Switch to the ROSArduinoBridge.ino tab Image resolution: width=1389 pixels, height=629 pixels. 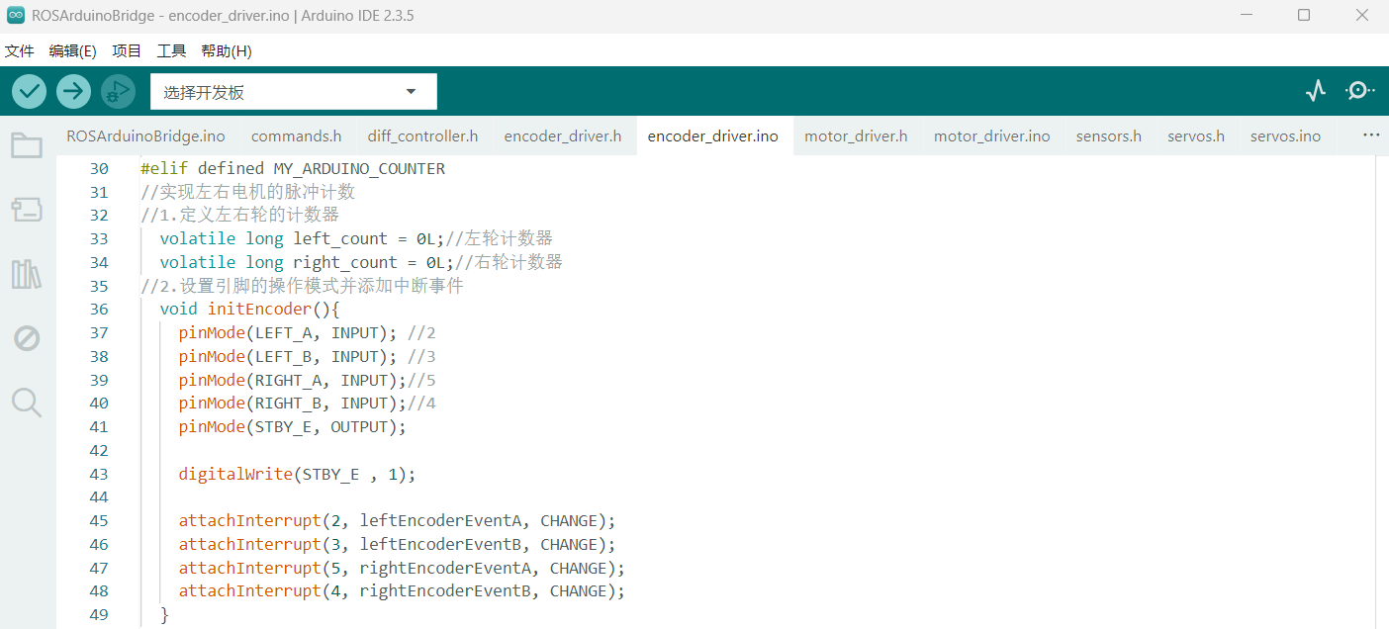[x=145, y=136]
